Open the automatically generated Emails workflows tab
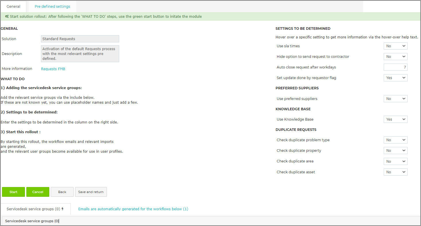Image resolution: width=421 pixels, height=226 pixels. click(133, 209)
